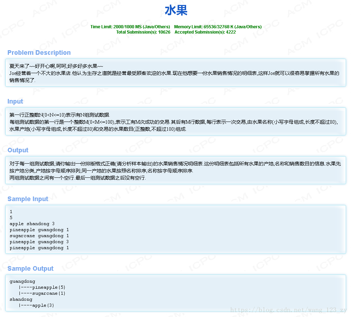The image size is (351, 317).
Task: Click the output line starting 按产地分类
Action: (101, 171)
